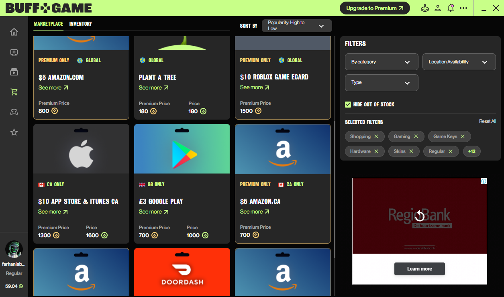
Task: Open See more for $10 App Store iTunes CA
Action: click(x=53, y=212)
